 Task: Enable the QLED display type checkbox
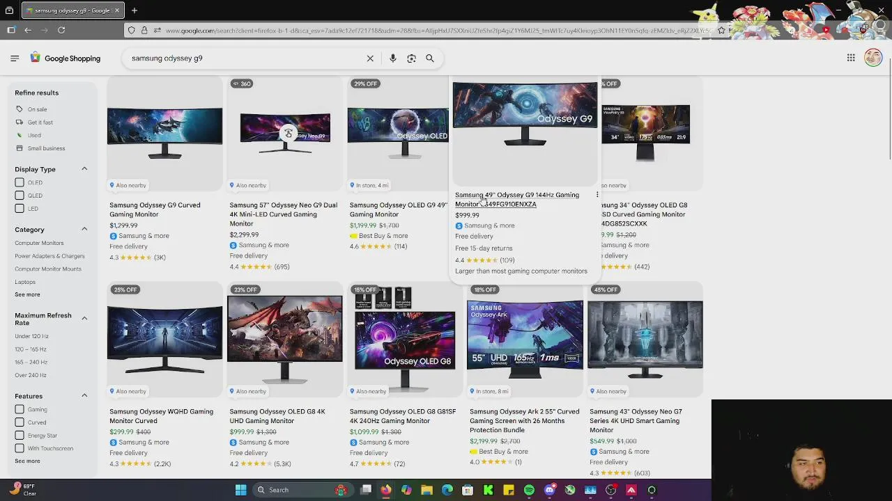click(x=20, y=196)
